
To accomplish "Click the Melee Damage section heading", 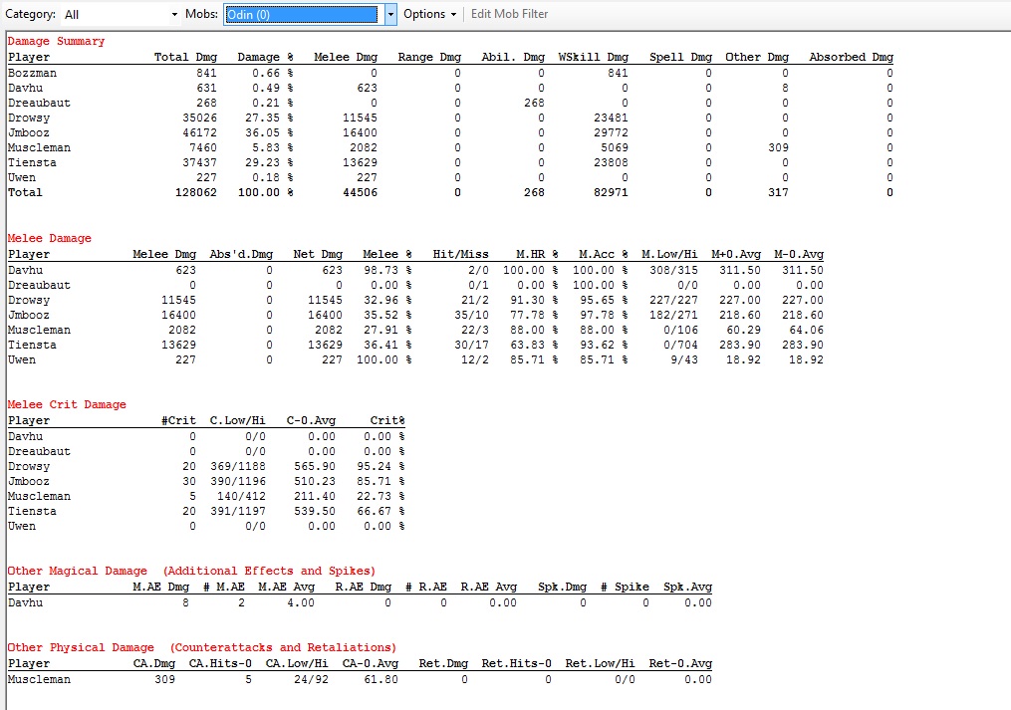I will tap(49, 239).
